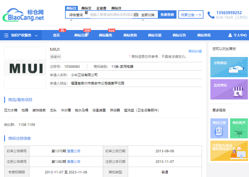This screenshot has height=177, width=249.
Task: Click the 待审中 status badge
Action: pos(56,57)
